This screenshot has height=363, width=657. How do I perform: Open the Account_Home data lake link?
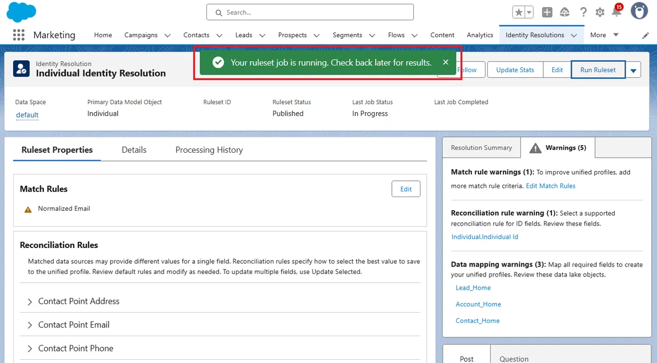pos(479,304)
